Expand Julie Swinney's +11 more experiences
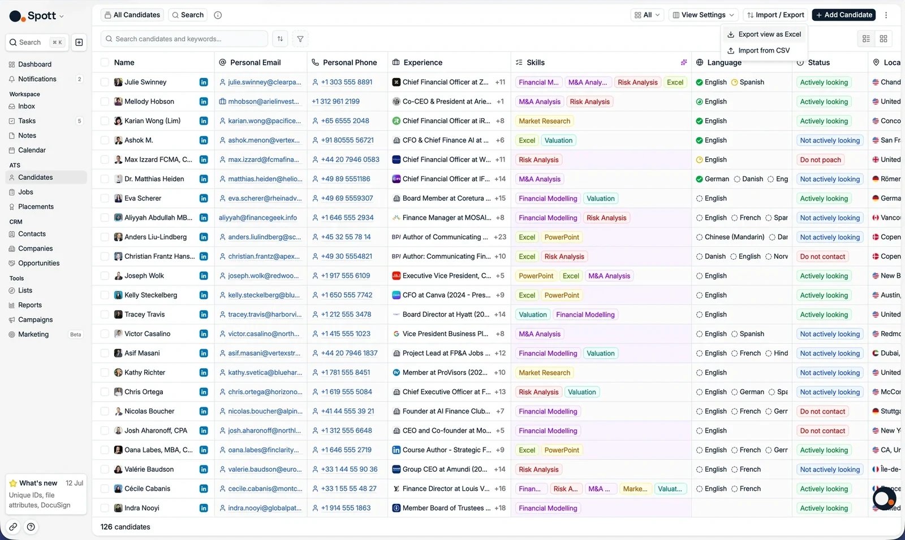 coord(500,82)
